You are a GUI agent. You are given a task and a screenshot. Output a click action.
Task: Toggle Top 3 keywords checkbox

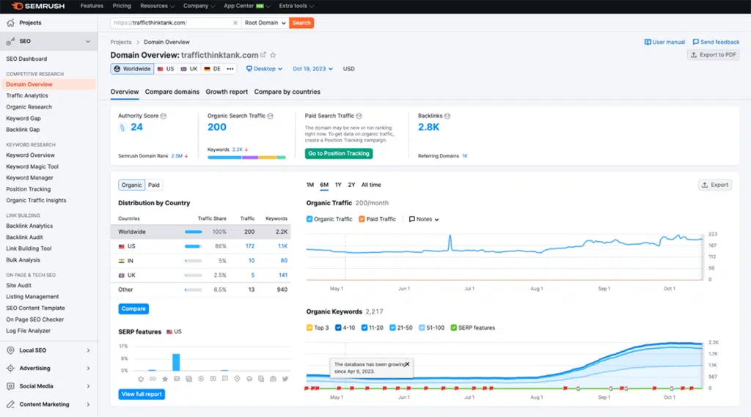[309, 328]
